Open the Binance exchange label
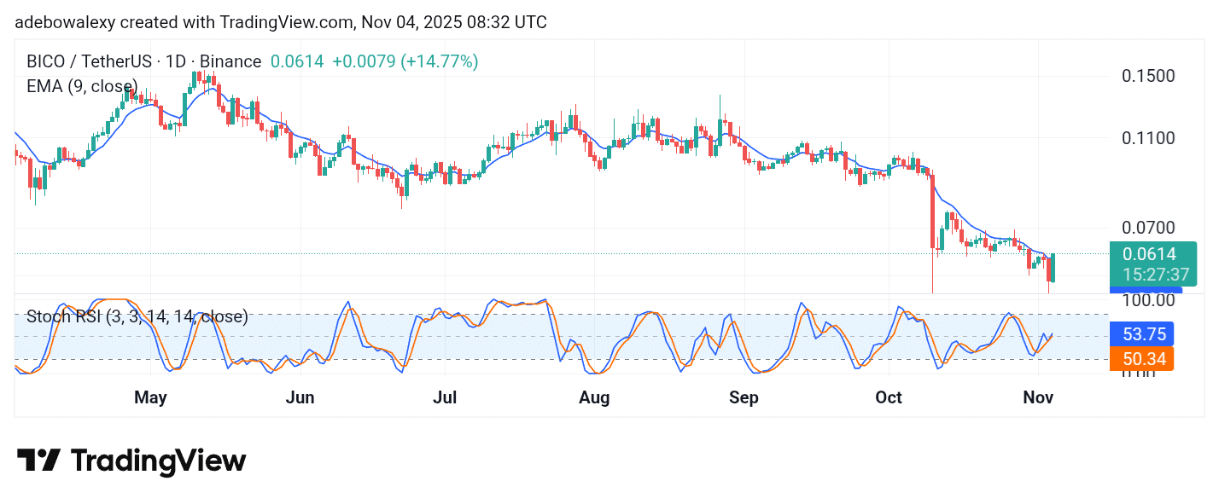 (x=230, y=61)
